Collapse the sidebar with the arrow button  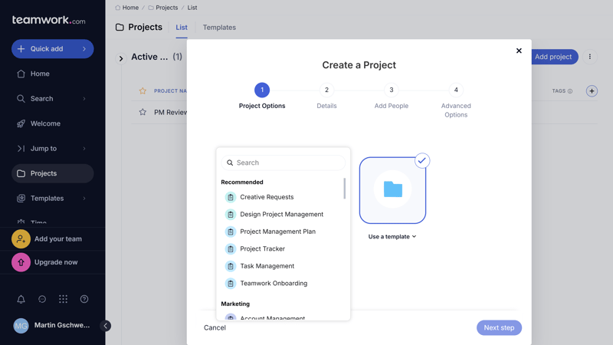(106, 326)
